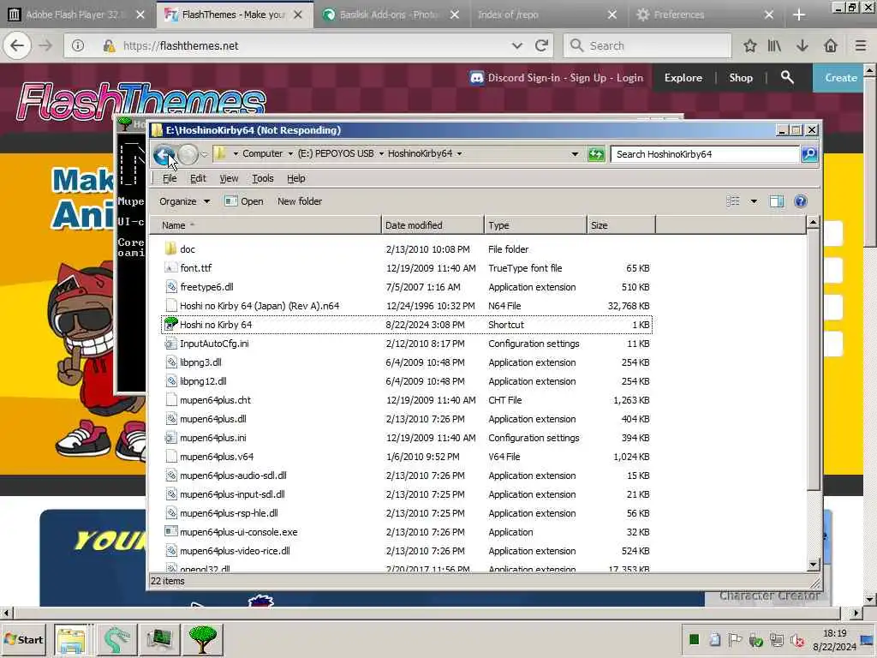
Task: Expand address bar previous locations dropdown
Action: pyautogui.click(x=575, y=154)
